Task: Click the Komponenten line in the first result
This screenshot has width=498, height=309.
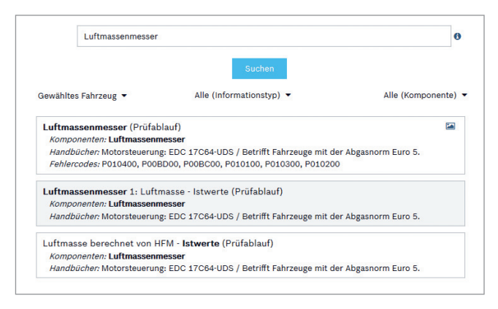Action: [x=117, y=140]
